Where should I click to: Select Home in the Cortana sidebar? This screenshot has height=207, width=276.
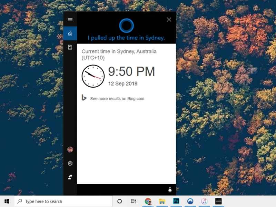[70, 33]
